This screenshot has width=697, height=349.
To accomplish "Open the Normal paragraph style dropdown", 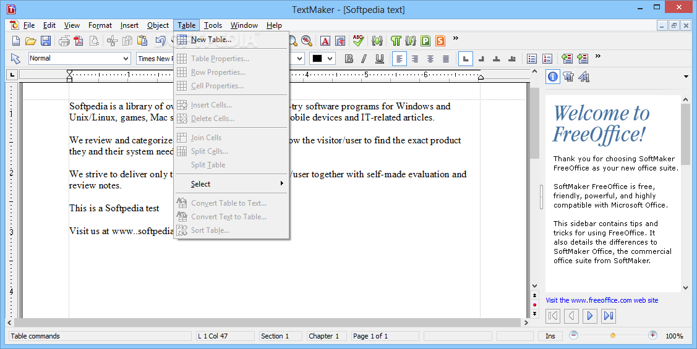I will tap(80, 58).
